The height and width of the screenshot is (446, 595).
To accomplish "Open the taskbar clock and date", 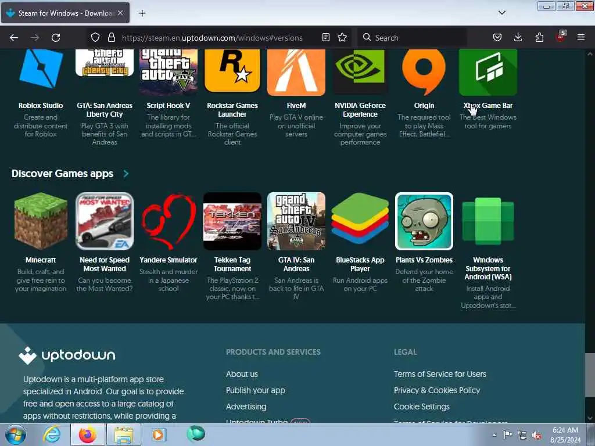I will [x=565, y=435].
